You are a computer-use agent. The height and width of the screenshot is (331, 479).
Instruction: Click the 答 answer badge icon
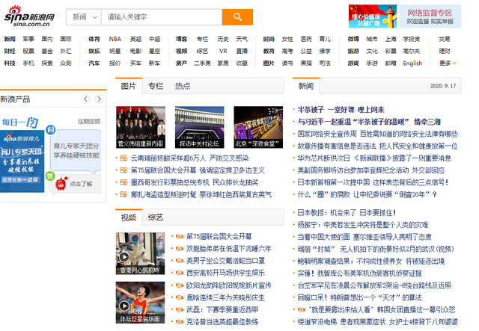50,176
